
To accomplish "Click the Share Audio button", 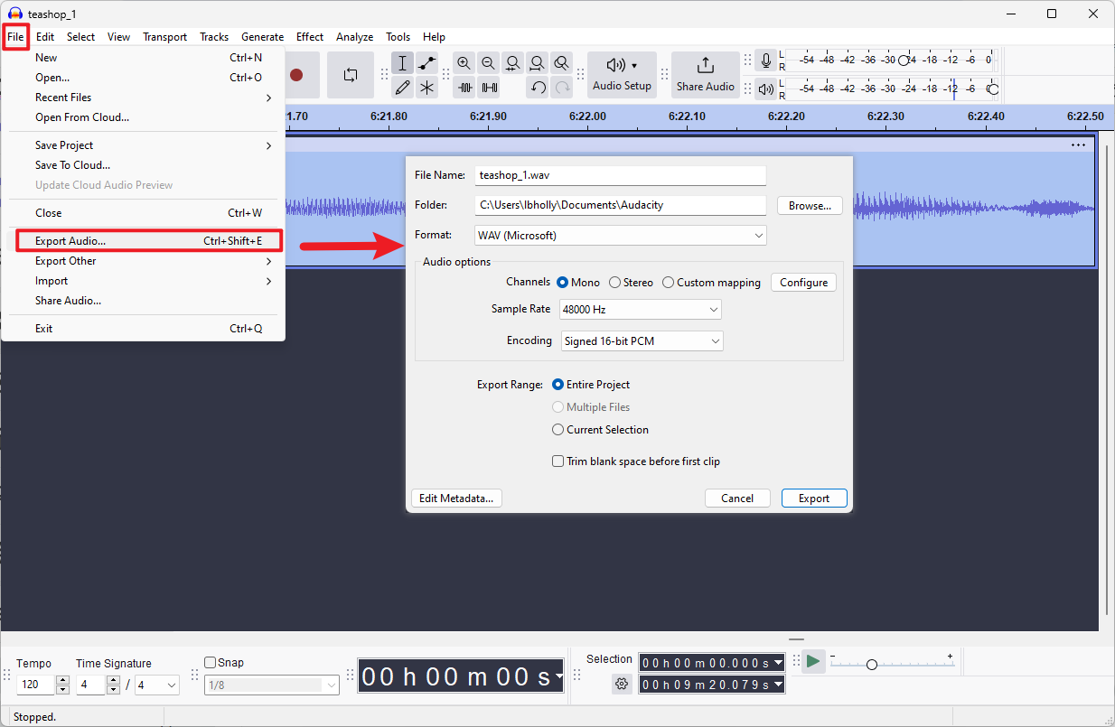I will coord(705,74).
